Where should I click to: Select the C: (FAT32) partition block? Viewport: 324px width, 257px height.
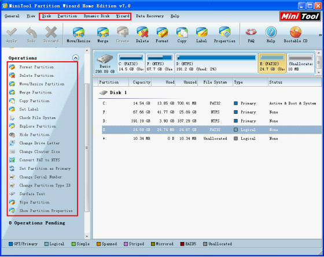[131, 63]
